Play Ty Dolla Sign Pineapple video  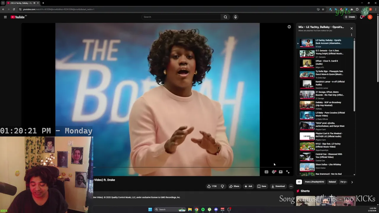pos(325,74)
